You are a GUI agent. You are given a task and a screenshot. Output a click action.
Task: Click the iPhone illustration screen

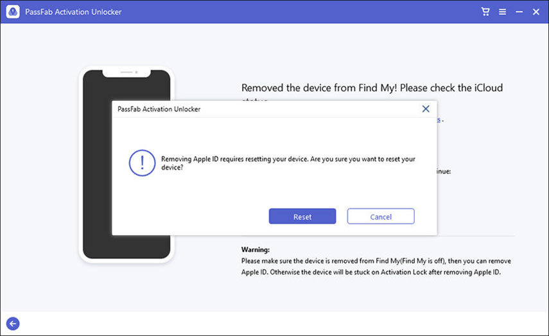tap(95, 244)
